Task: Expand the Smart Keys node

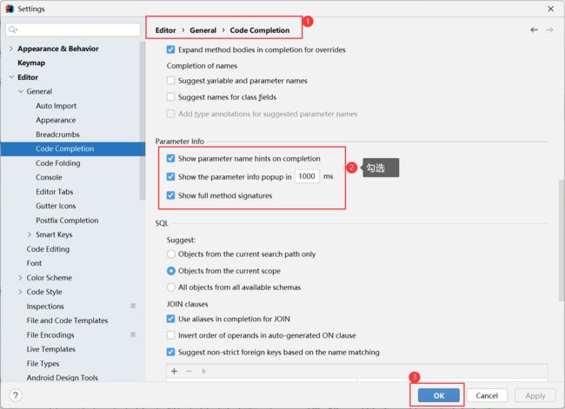Action: tap(30, 234)
